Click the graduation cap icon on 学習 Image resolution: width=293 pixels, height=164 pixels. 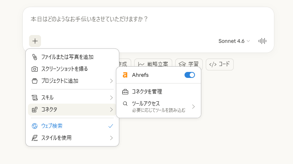182,64
